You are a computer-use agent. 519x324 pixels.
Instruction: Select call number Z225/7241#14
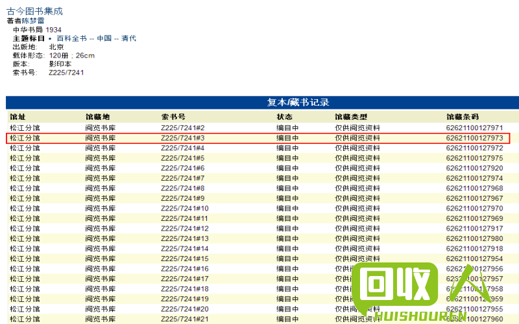click(x=185, y=249)
